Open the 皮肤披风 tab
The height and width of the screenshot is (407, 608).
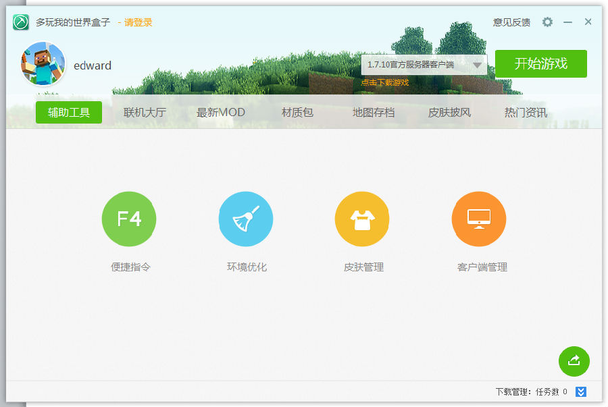click(x=450, y=113)
